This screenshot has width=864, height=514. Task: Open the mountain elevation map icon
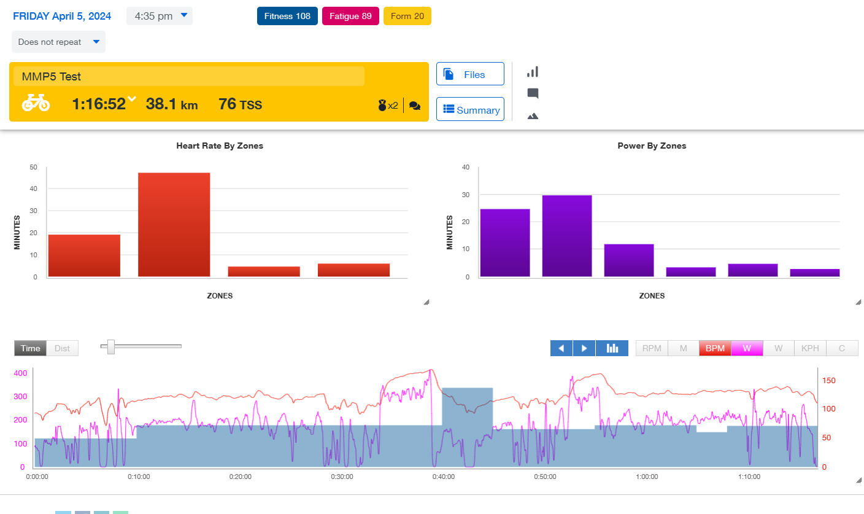pos(533,115)
